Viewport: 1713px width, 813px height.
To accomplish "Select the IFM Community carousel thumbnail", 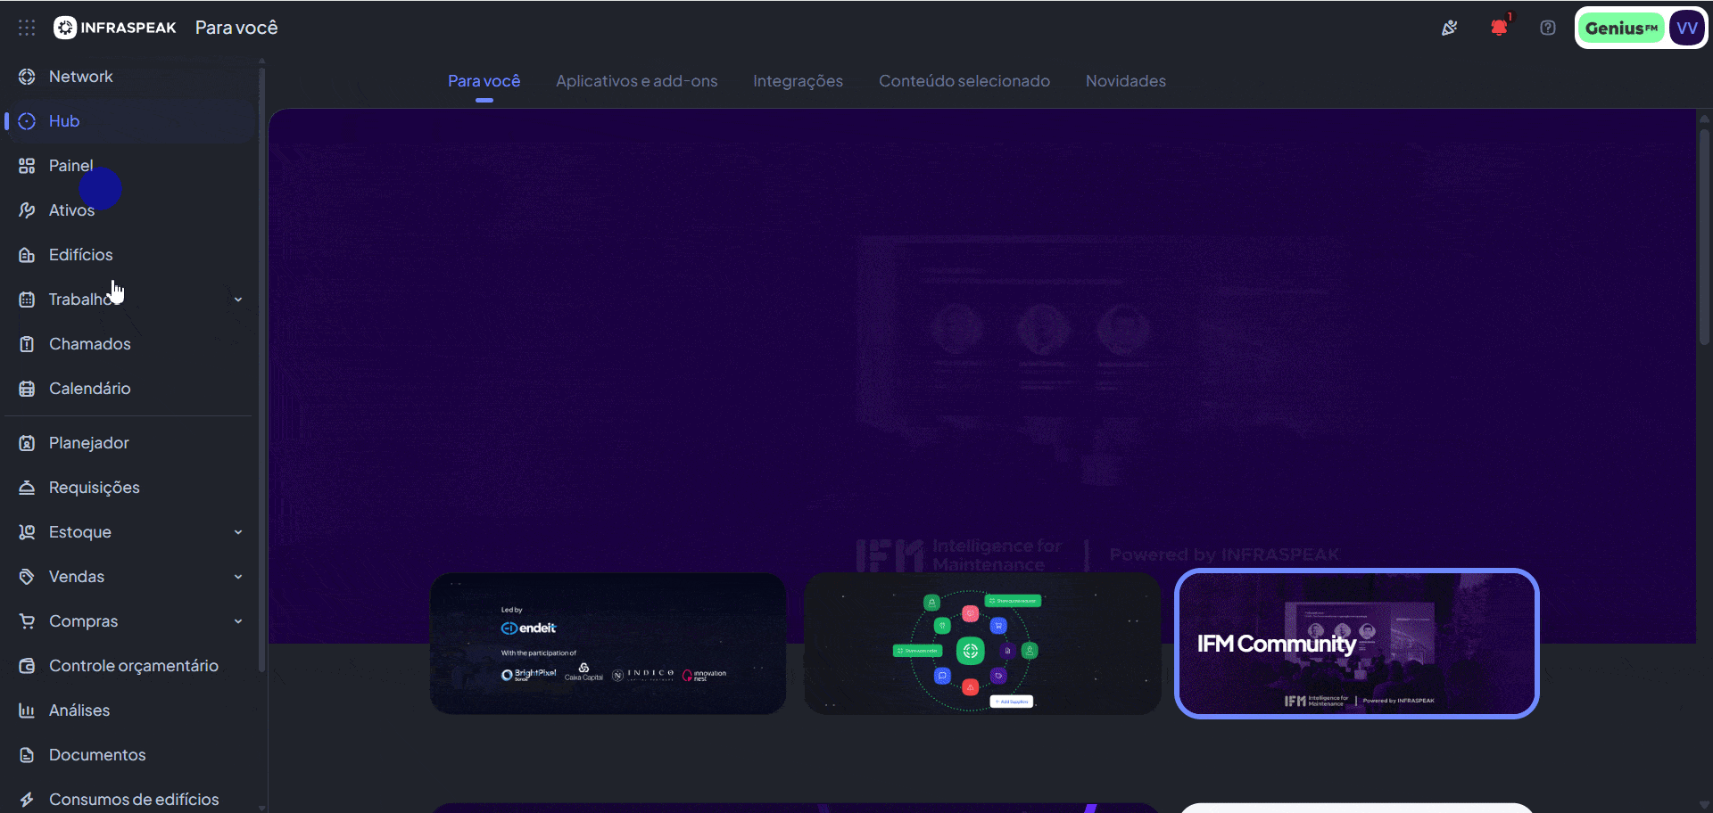I will [1356, 644].
